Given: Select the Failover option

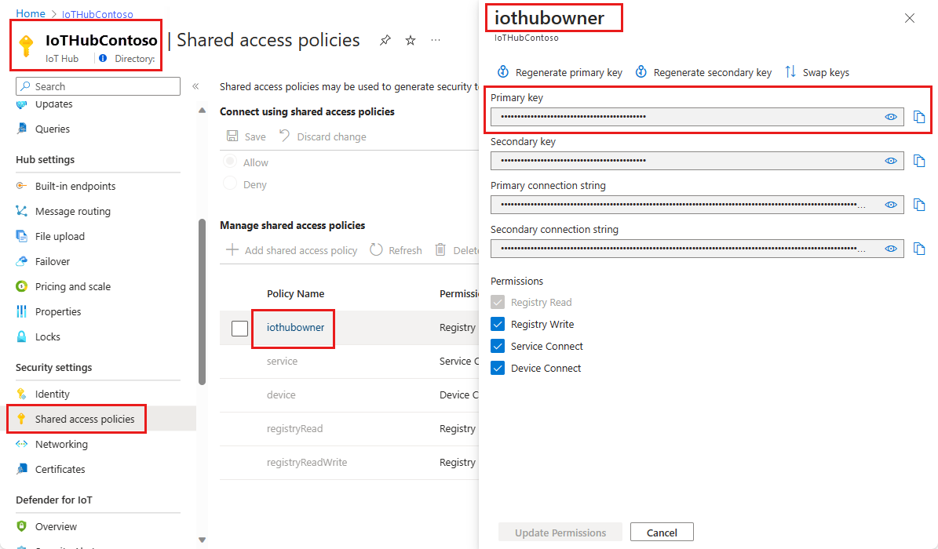Looking at the screenshot, I should 59,260.
